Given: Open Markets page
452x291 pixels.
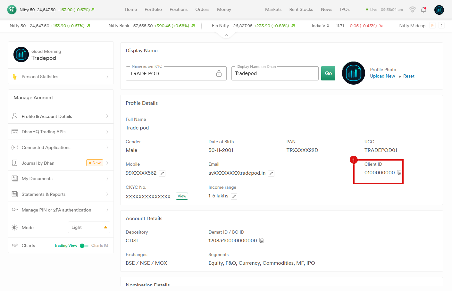Looking at the screenshot, I should coord(273,10).
